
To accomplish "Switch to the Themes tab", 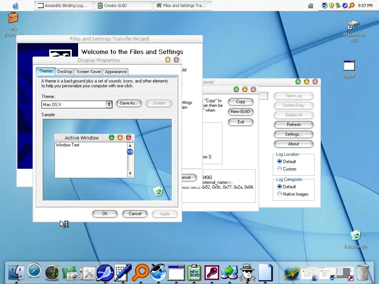I will [46, 71].
